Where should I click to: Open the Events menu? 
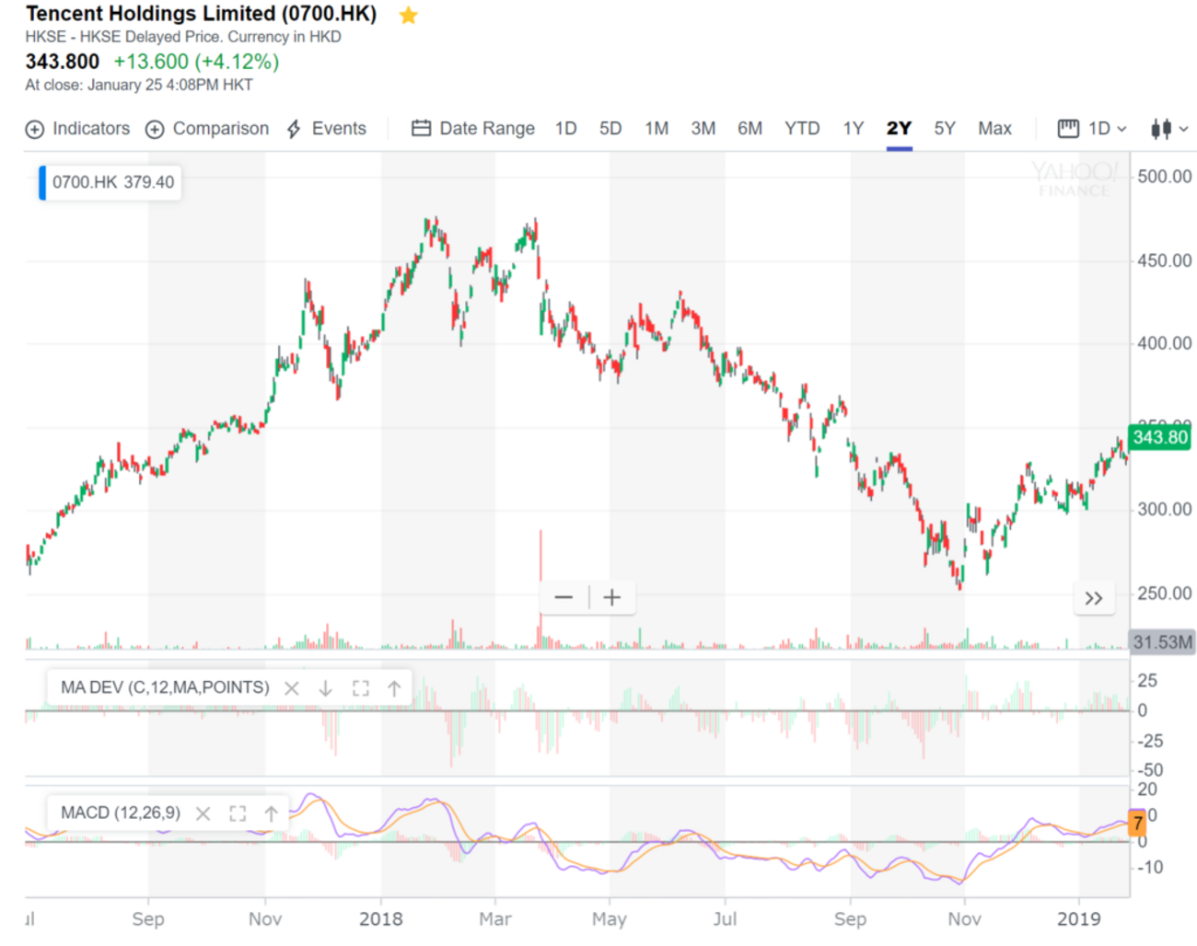326,129
